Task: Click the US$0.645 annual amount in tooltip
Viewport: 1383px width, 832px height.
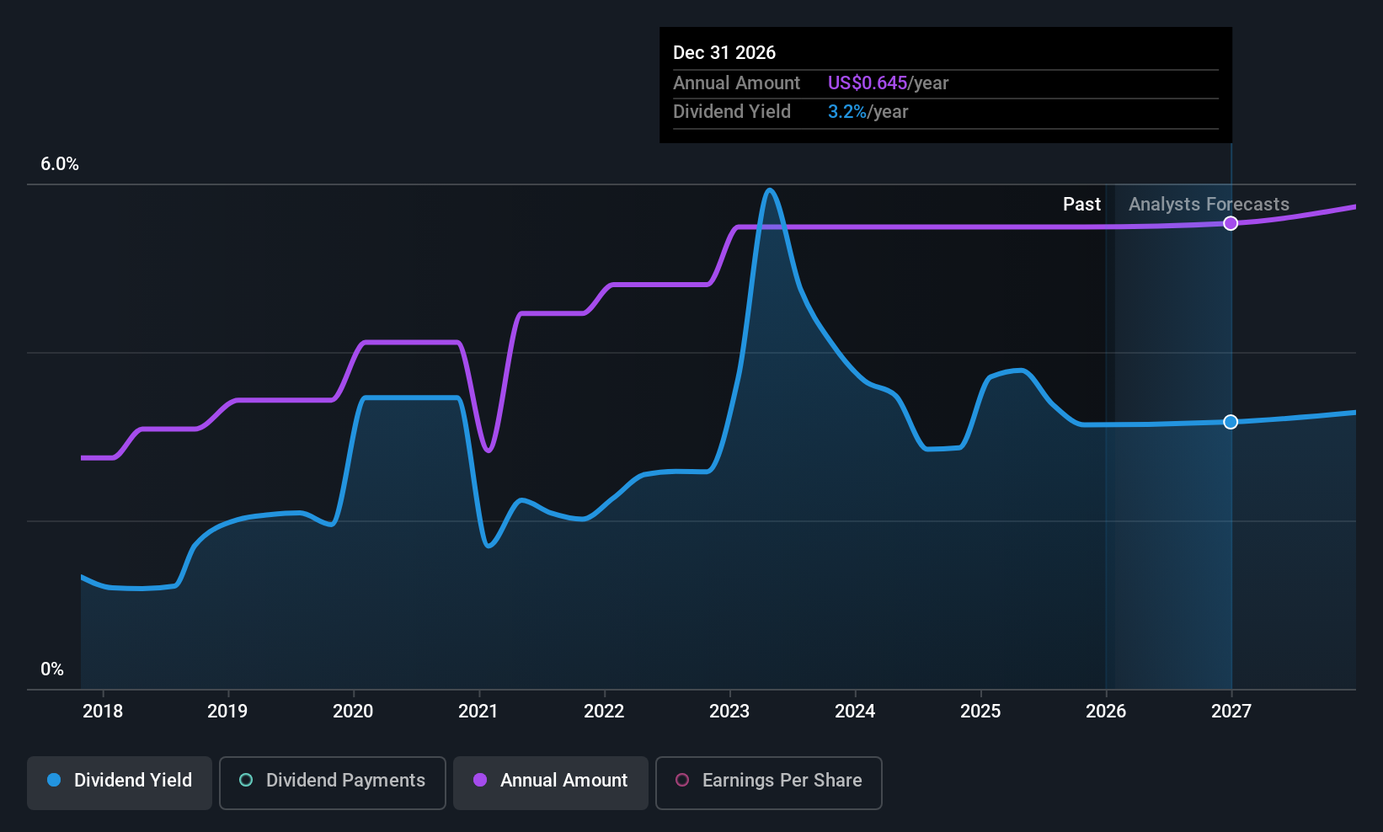Action: (x=868, y=83)
